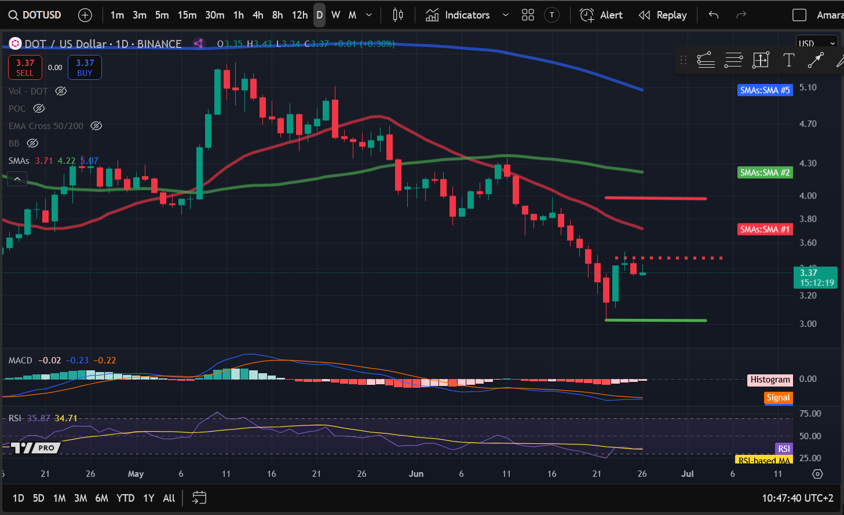Click SMAs:SMA #1 red price label
The width and height of the screenshot is (844, 515).
point(765,230)
